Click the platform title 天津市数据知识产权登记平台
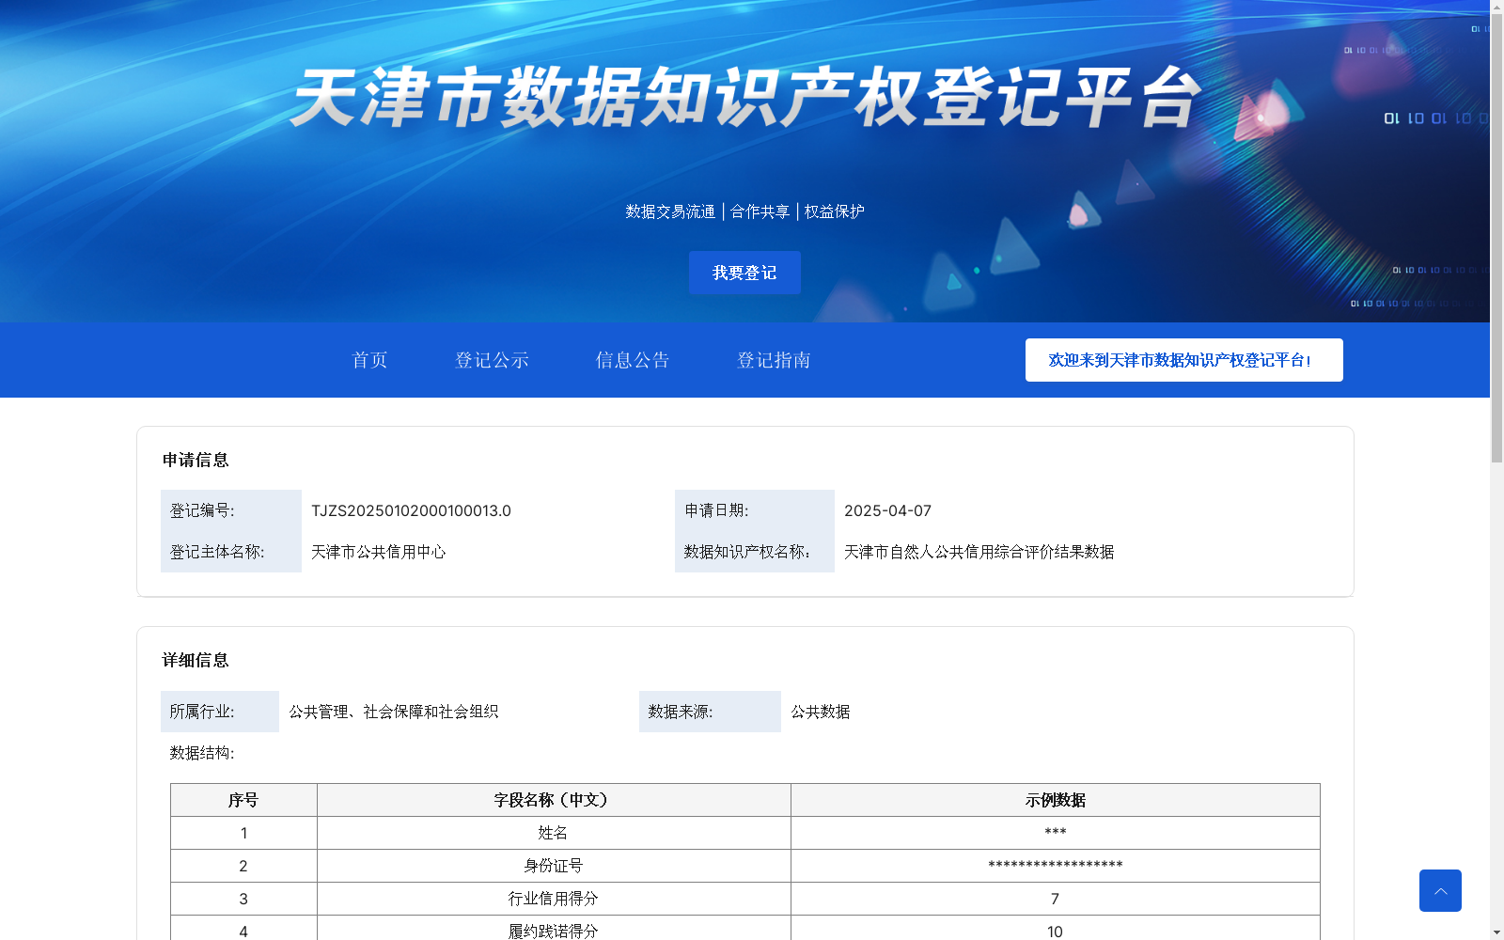1504x940 pixels. click(745, 97)
